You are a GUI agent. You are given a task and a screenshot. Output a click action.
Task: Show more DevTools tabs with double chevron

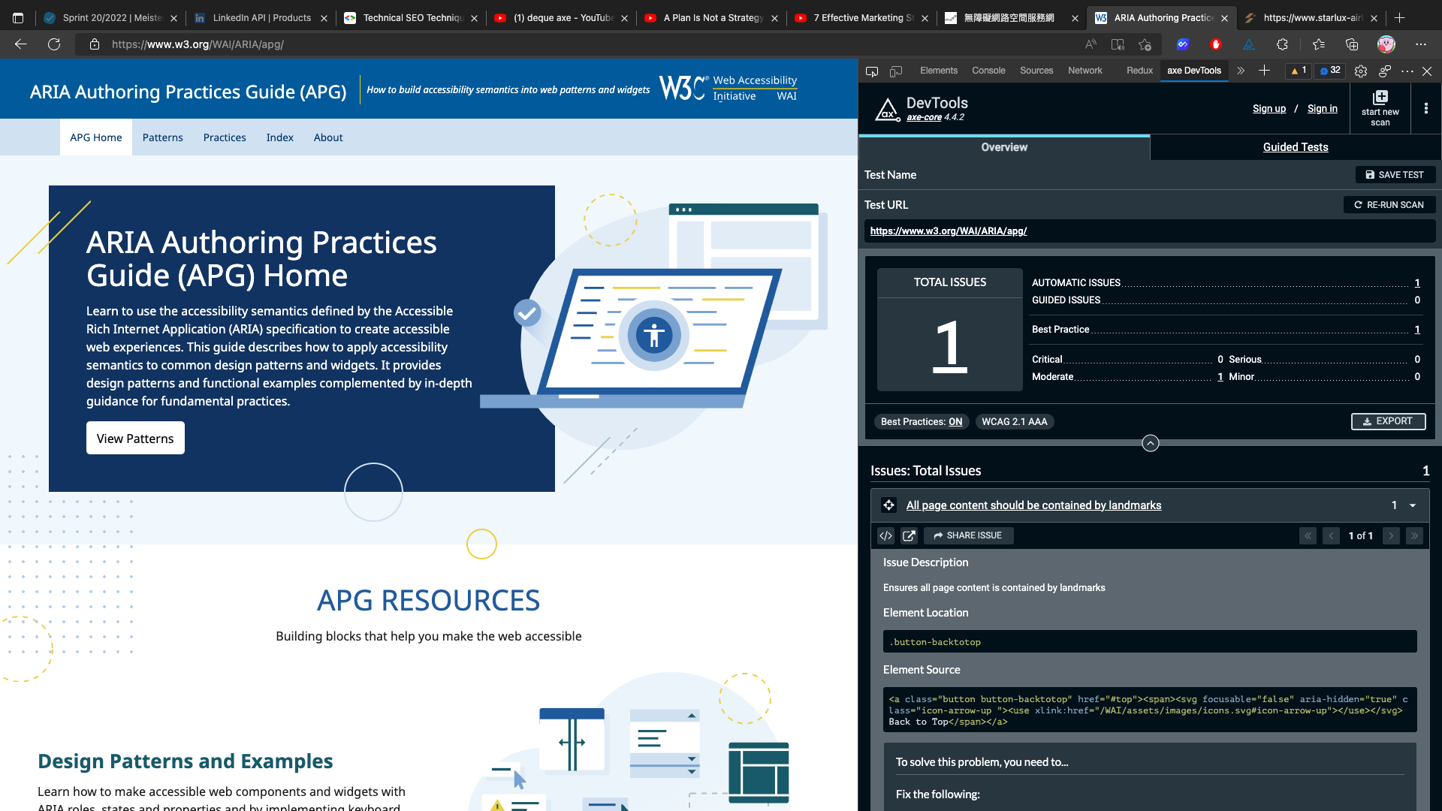(1241, 71)
